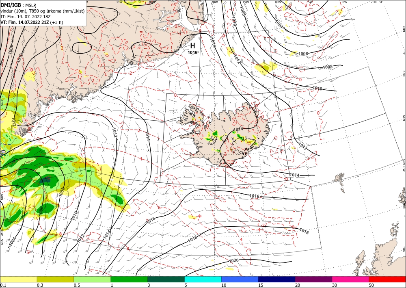Image resolution: width=406 pixels, height=288 pixels.
Task: Select the 'IT: Fim. 14. 07. 2022 18Z' line
Action: click(x=25, y=17)
